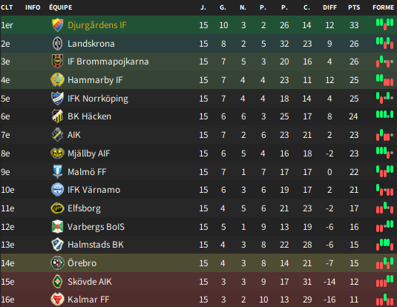Open the Elfsborg team name link
This screenshot has width=397, height=307.
[x=84, y=208]
